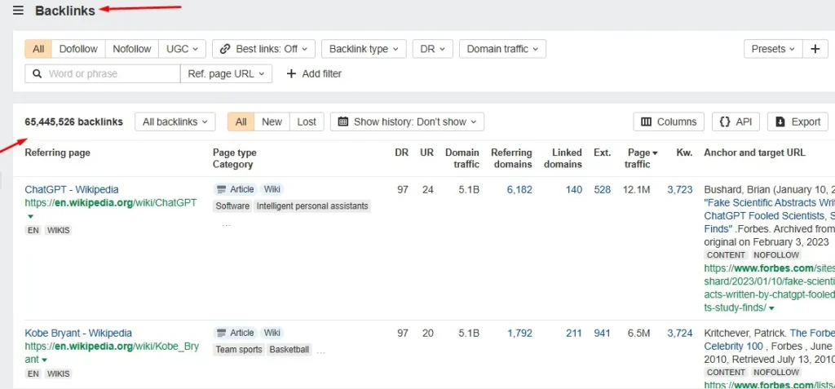The image size is (835, 389).
Task: Click keywords value 3,723
Action: 680,189
